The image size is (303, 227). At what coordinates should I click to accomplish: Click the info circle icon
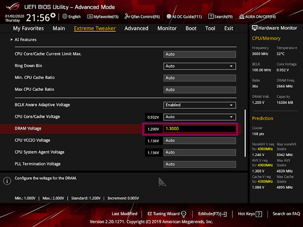tap(7, 181)
